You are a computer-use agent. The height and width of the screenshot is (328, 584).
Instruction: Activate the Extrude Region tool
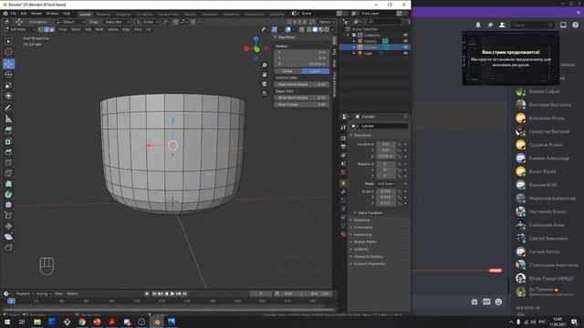tap(8, 130)
